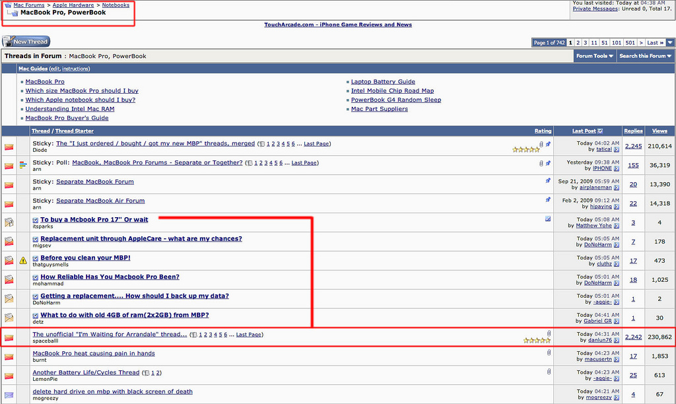Jump to page 11 in pagination

(594, 43)
